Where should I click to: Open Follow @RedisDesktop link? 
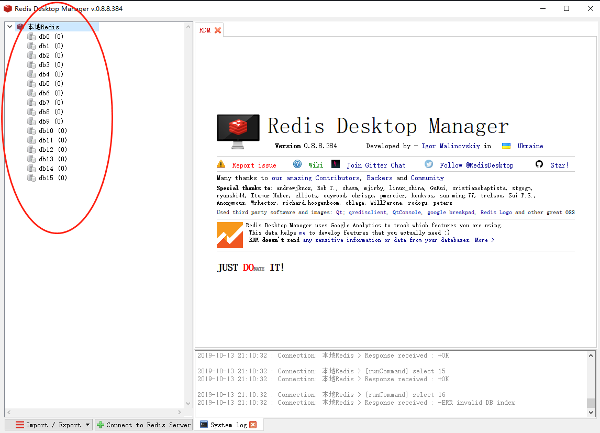tap(476, 165)
